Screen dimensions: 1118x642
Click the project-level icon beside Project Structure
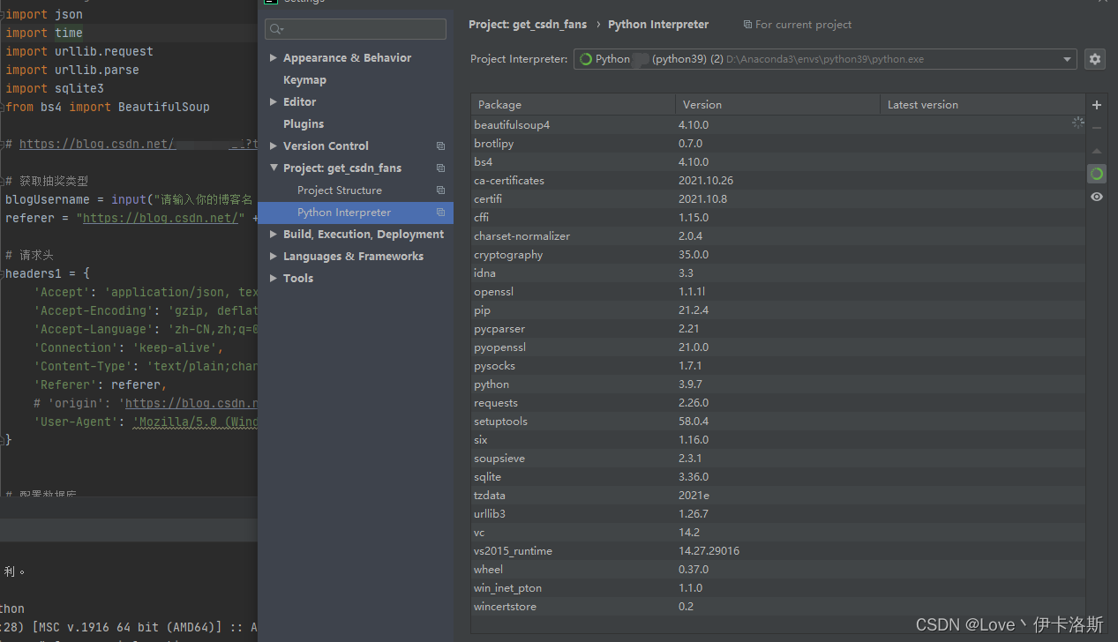click(x=440, y=190)
